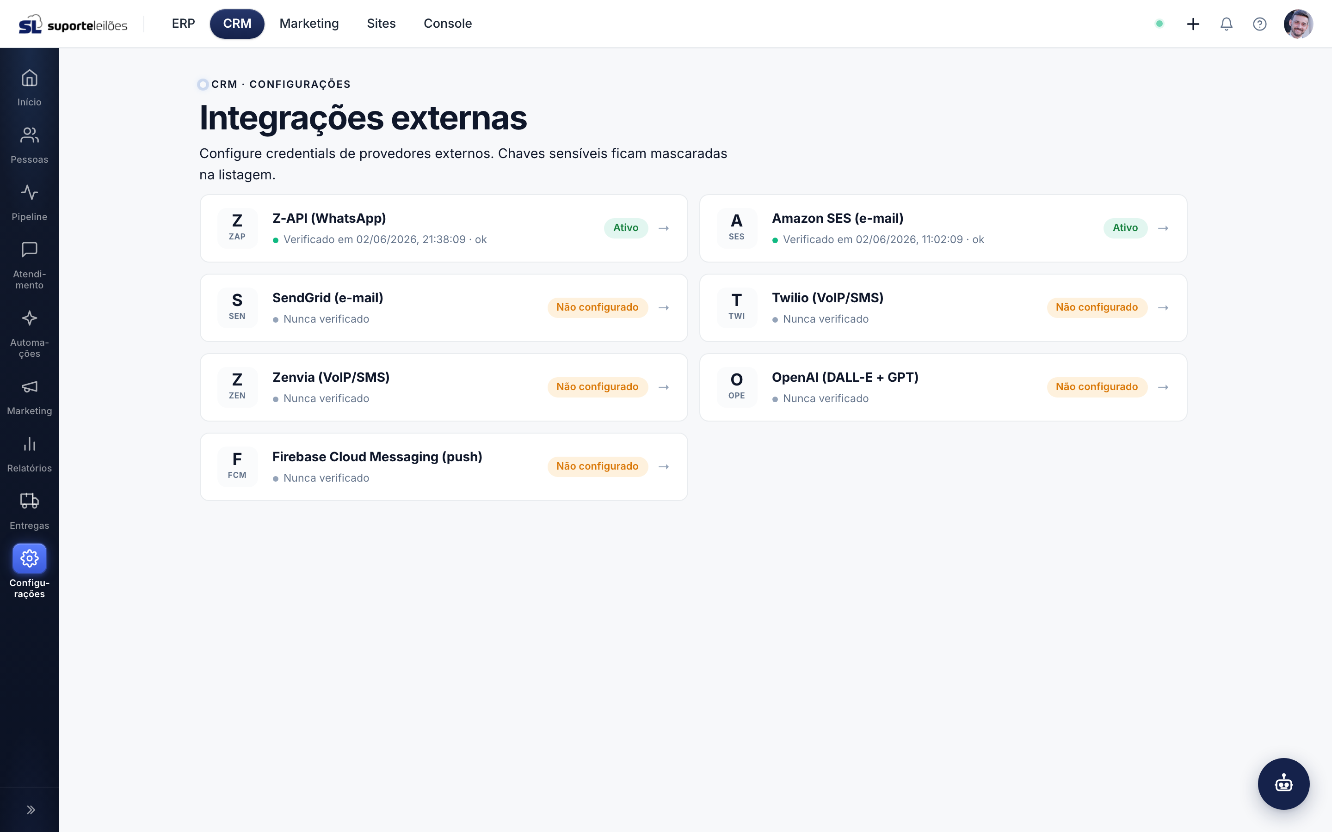The image size is (1332, 832).
Task: Open Marketing megaphone in sidebar
Action: [29, 396]
